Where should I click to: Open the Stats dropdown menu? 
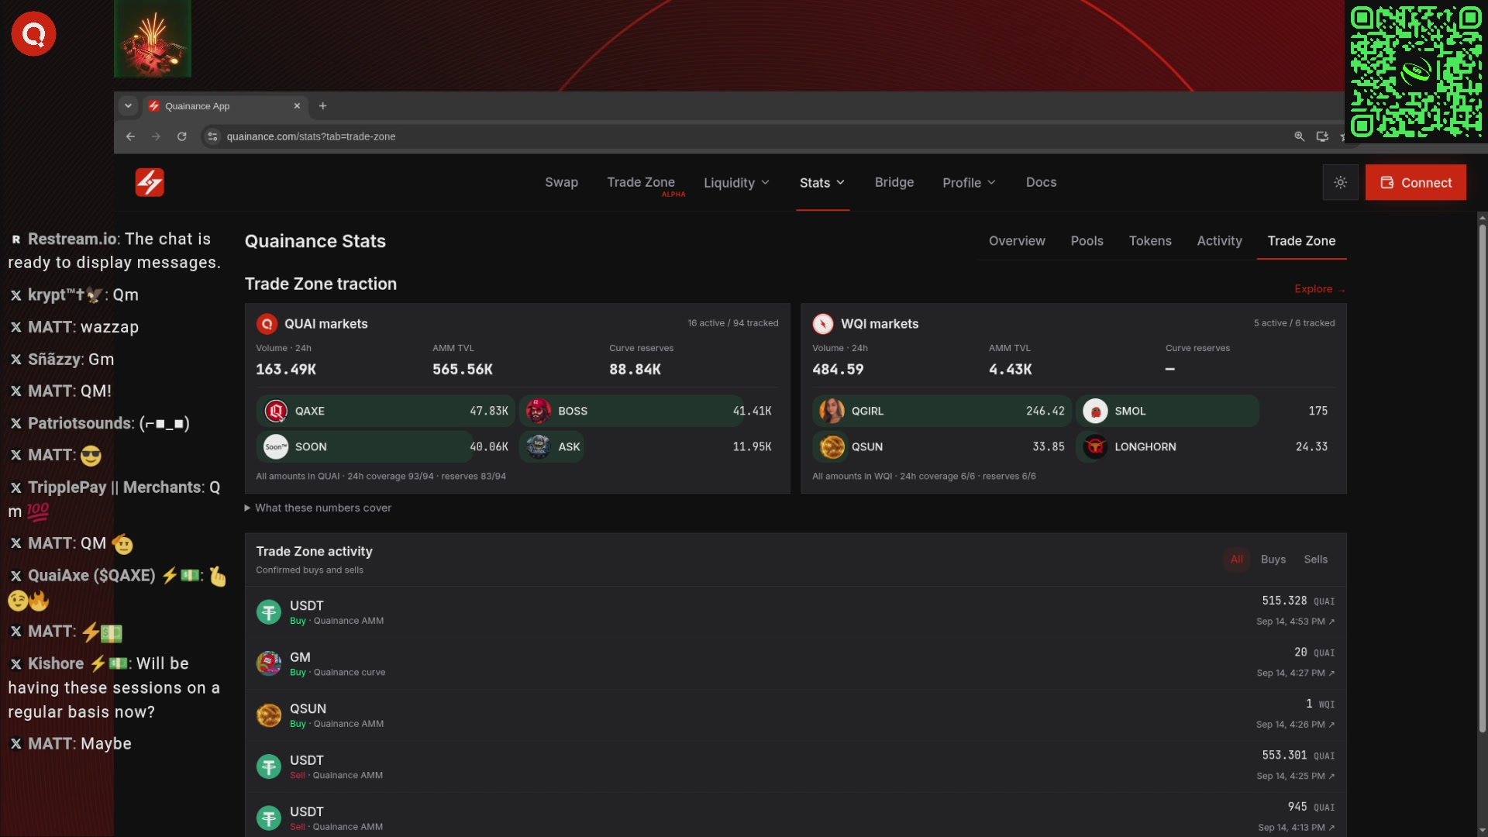(822, 183)
